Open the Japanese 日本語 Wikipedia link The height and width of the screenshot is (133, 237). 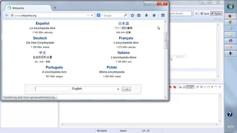[124, 24]
